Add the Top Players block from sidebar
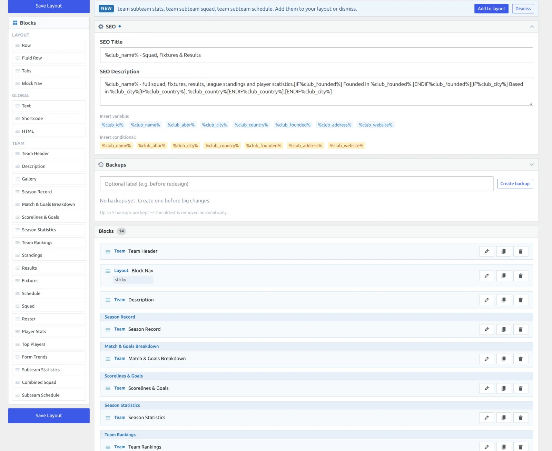Image resolution: width=552 pixels, height=451 pixels. tap(49, 344)
